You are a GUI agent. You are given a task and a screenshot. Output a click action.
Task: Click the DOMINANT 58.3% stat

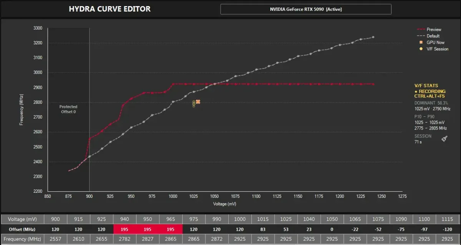(x=431, y=103)
